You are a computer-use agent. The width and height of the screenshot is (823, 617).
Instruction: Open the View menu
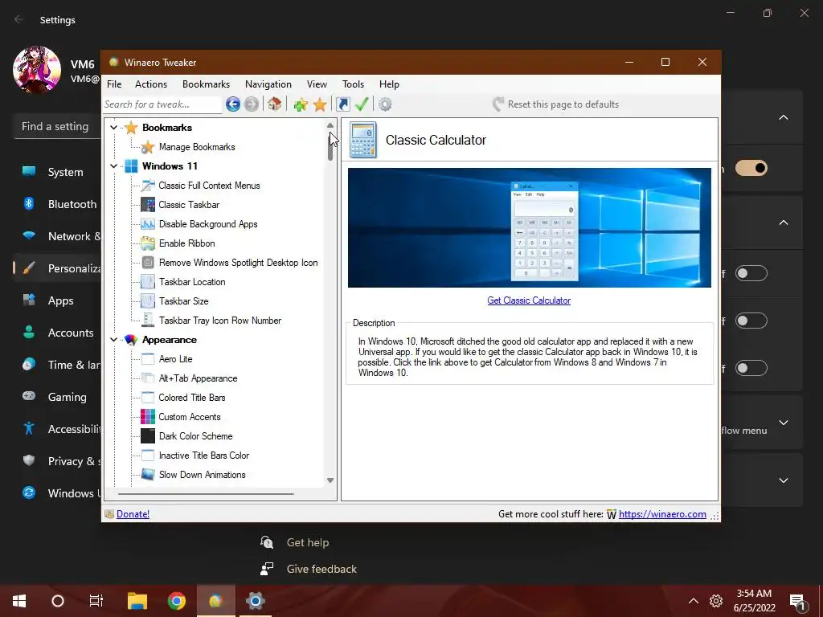tap(317, 84)
